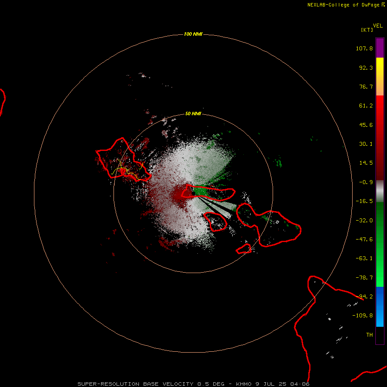The width and height of the screenshot is (387, 387).
Task: Click the -47.6 velocity scale value
Action: click(364, 240)
